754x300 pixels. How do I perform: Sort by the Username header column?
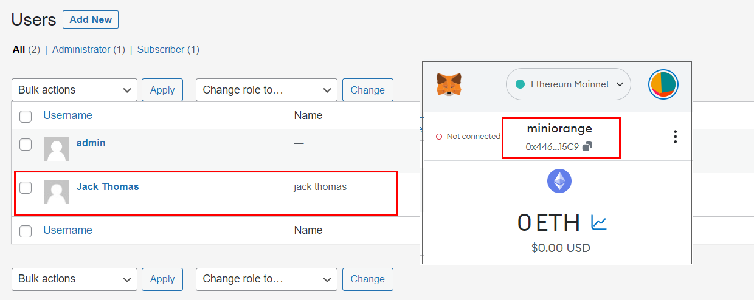67,115
